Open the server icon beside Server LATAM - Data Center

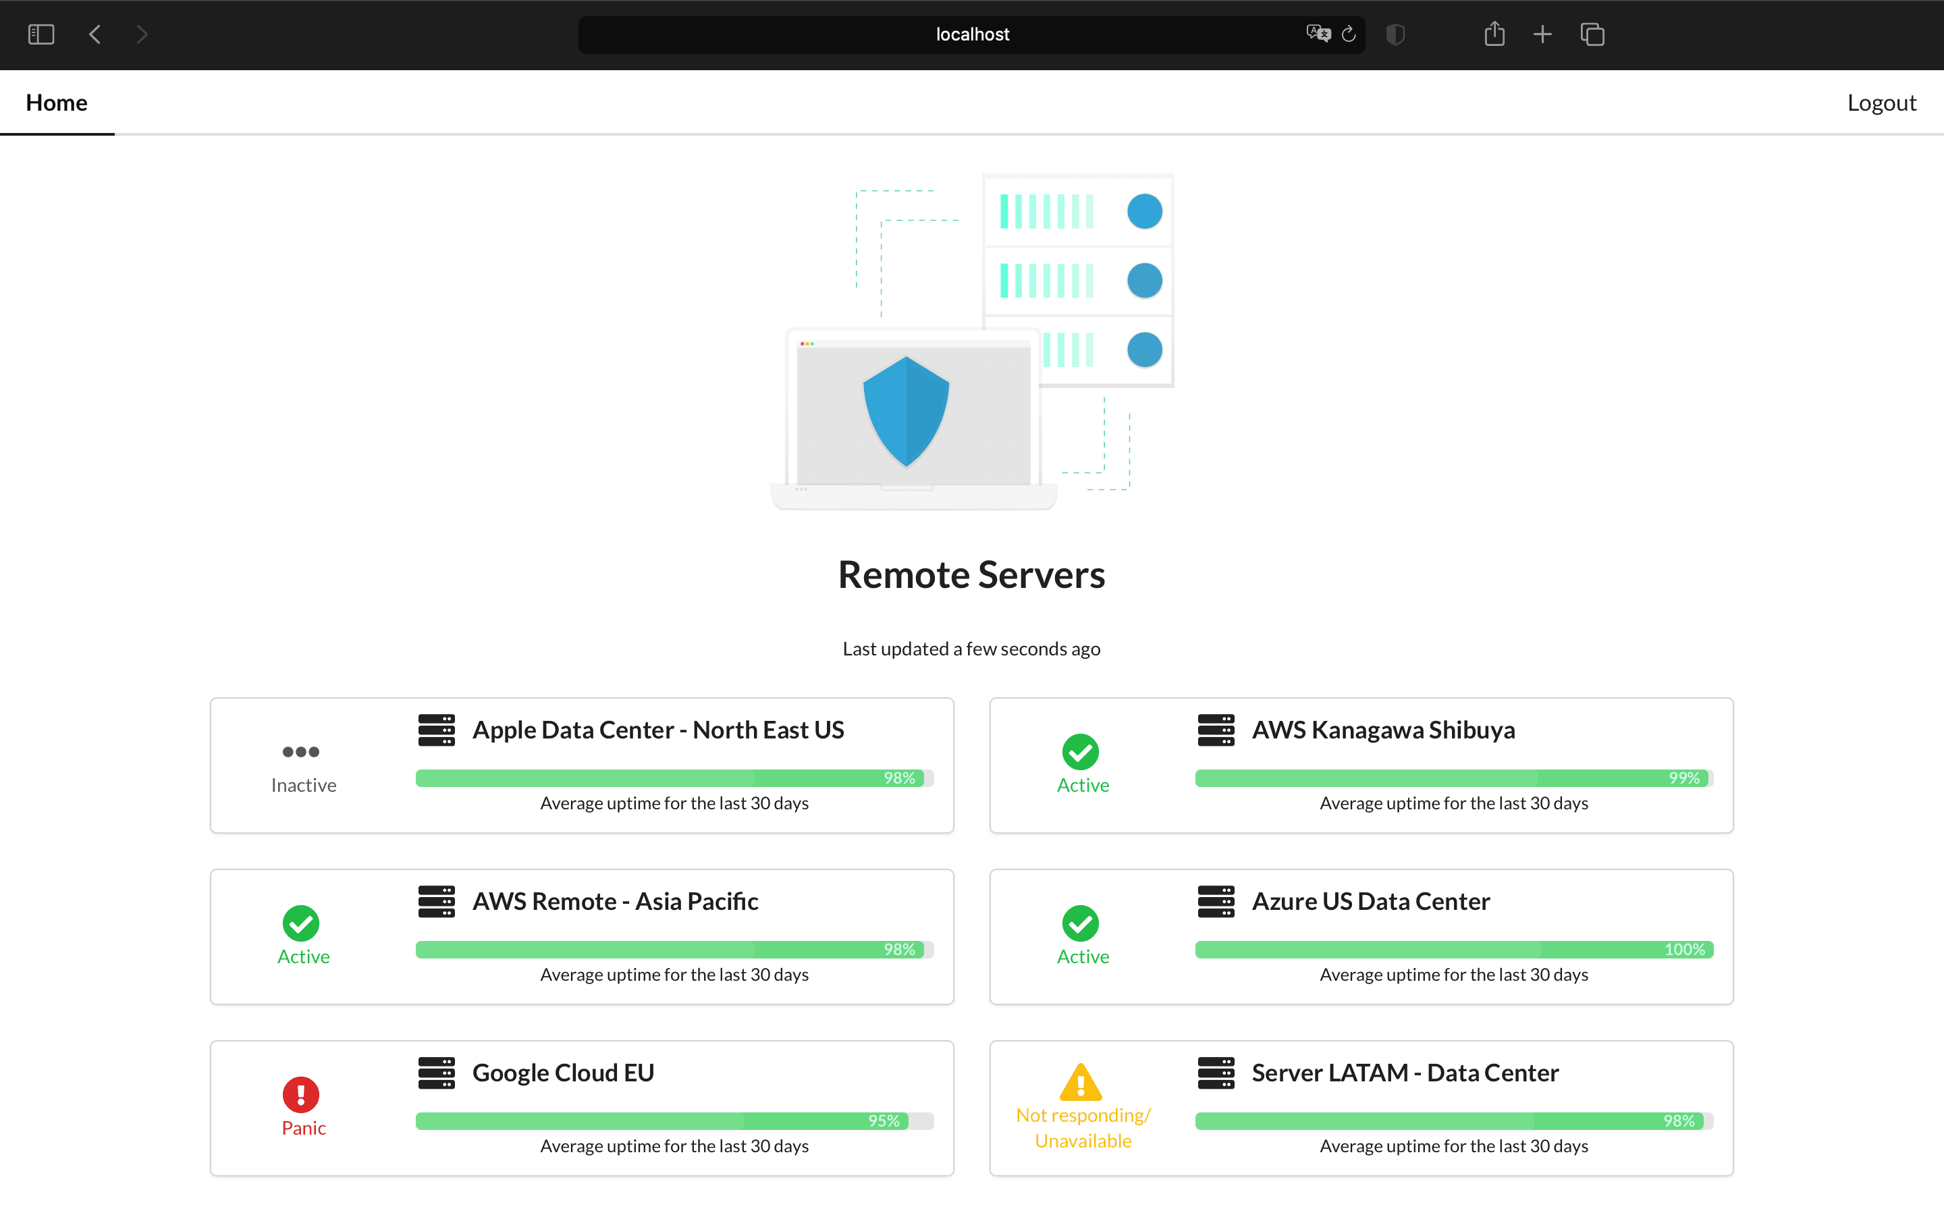pyautogui.click(x=1216, y=1073)
